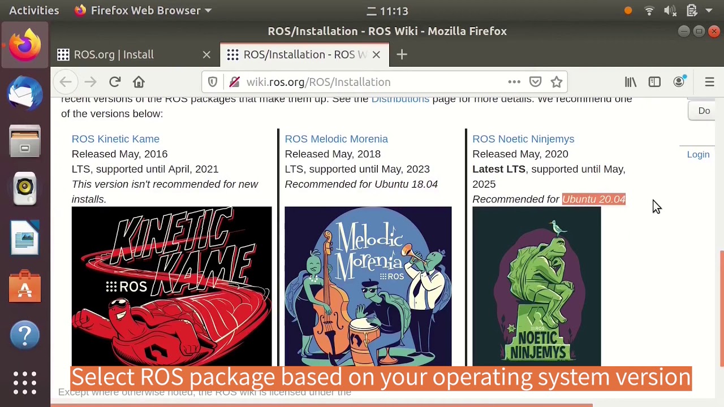Open Rhythmbox music player in dock
The image size is (724, 407).
[25, 188]
